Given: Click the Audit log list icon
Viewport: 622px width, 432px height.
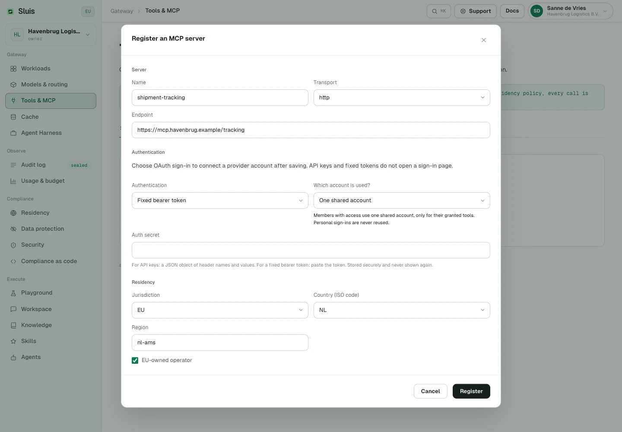Looking at the screenshot, I should click(13, 165).
